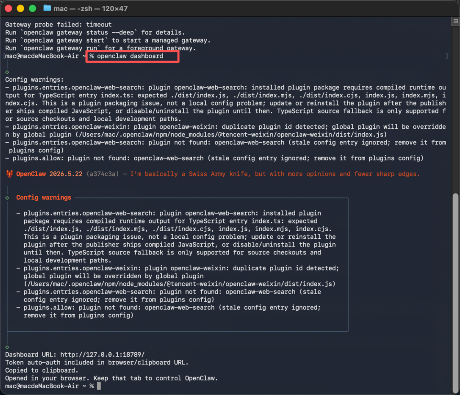The height and width of the screenshot is (395, 460).
Task: Click the orange "Config warnings" box heading
Action: (44, 197)
